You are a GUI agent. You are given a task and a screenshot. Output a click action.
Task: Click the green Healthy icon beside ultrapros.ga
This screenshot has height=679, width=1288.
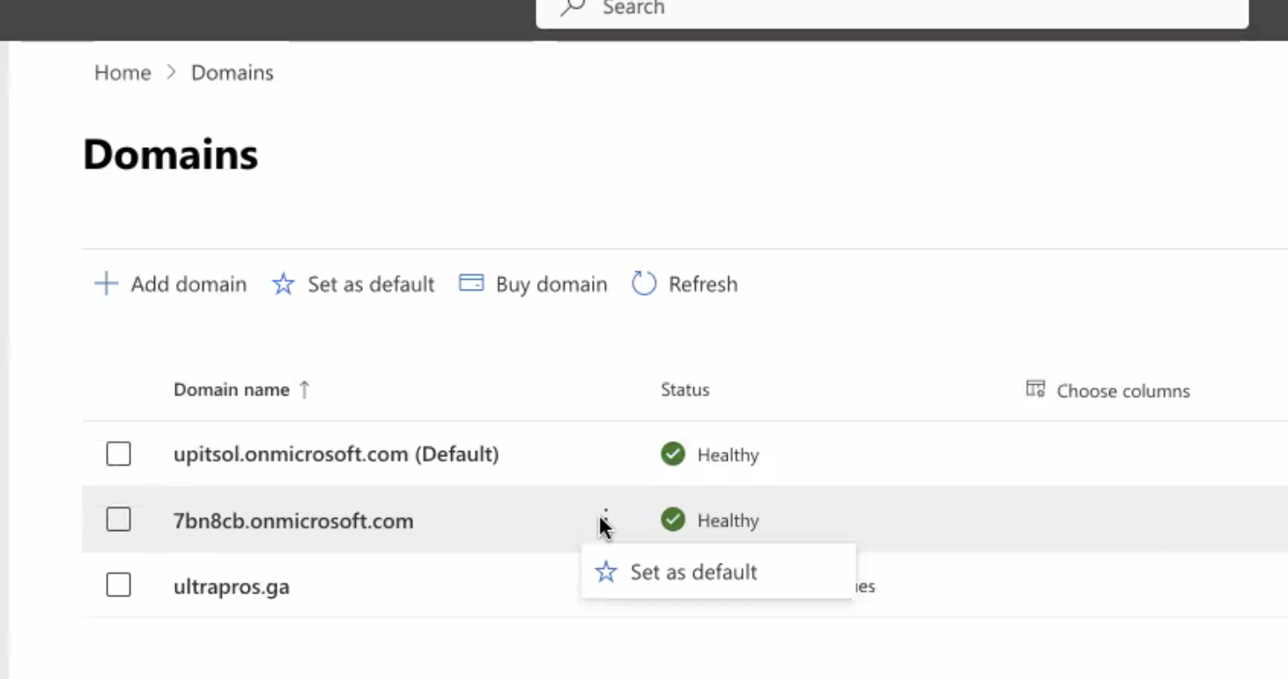point(673,586)
